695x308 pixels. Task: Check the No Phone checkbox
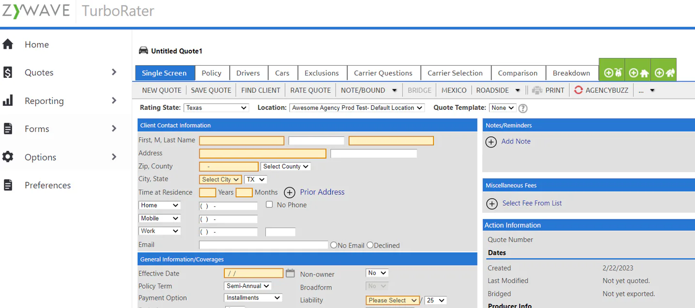click(x=270, y=205)
